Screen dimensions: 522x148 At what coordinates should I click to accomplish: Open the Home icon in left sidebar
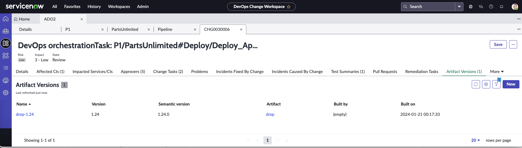[6, 19]
